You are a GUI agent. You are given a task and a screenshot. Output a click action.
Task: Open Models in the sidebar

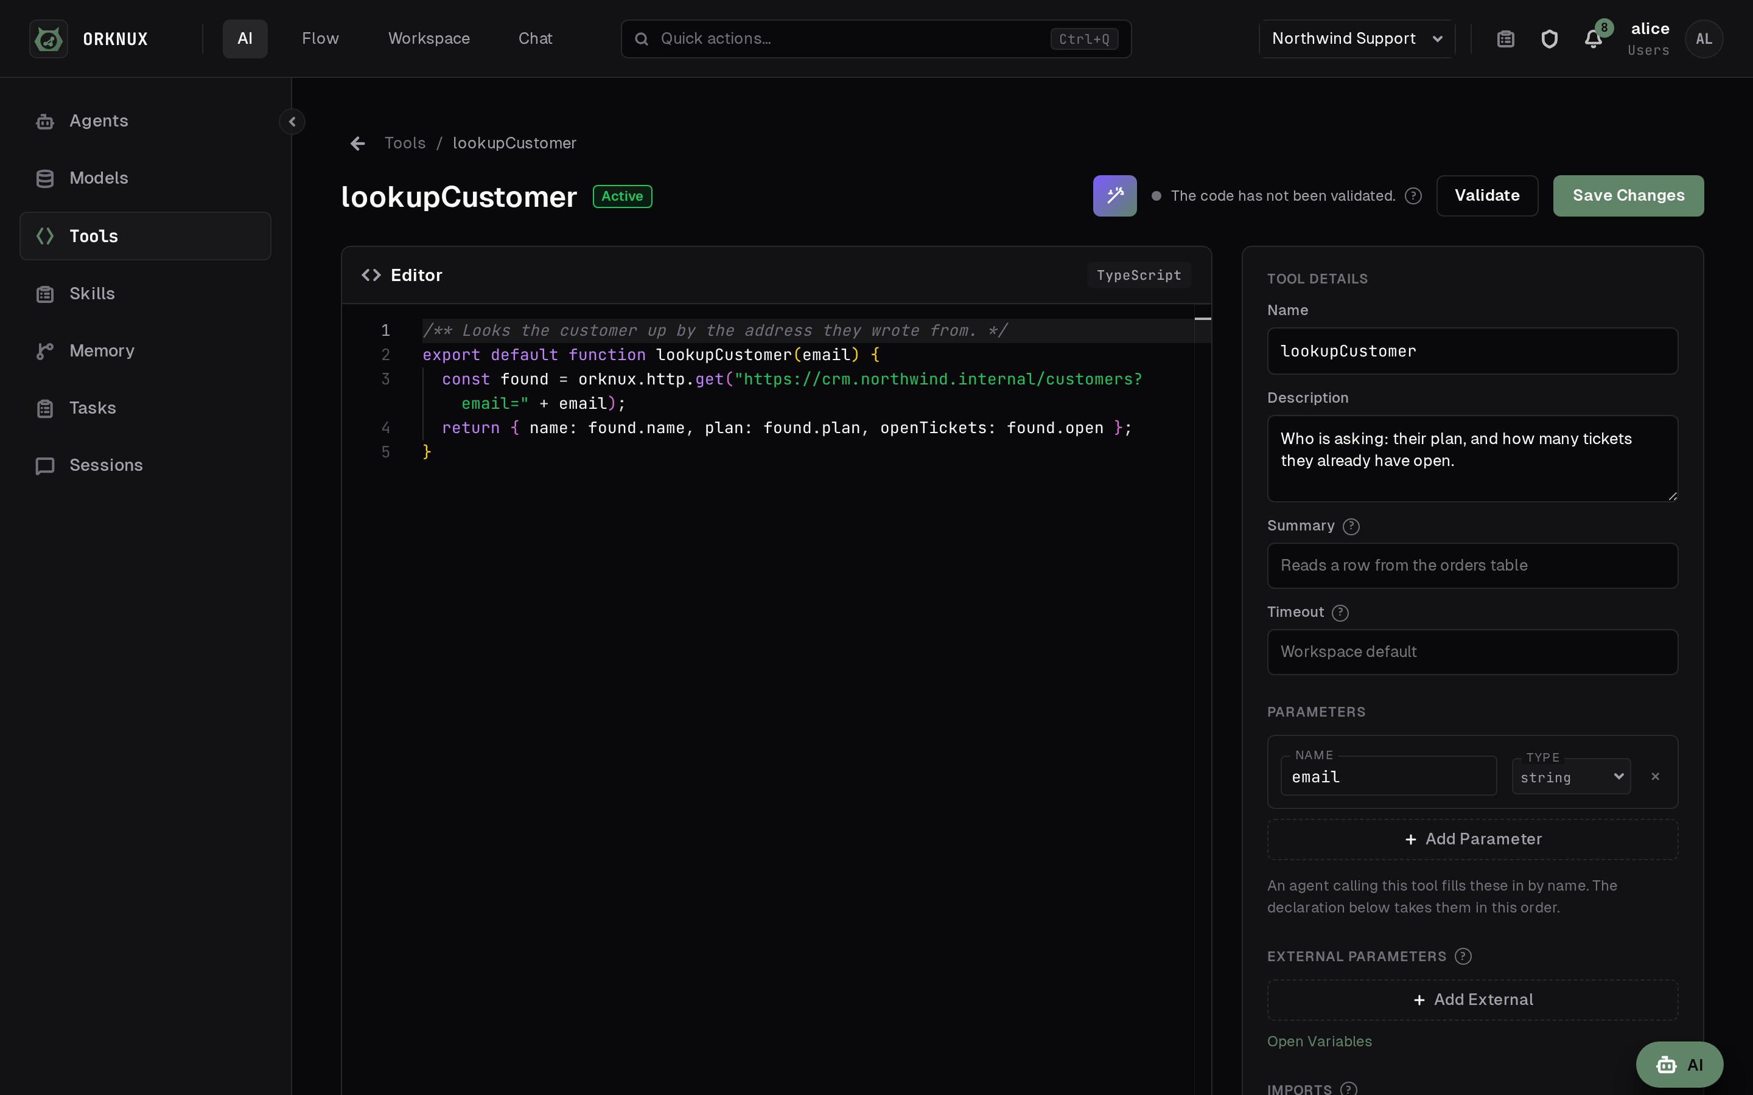click(x=145, y=178)
